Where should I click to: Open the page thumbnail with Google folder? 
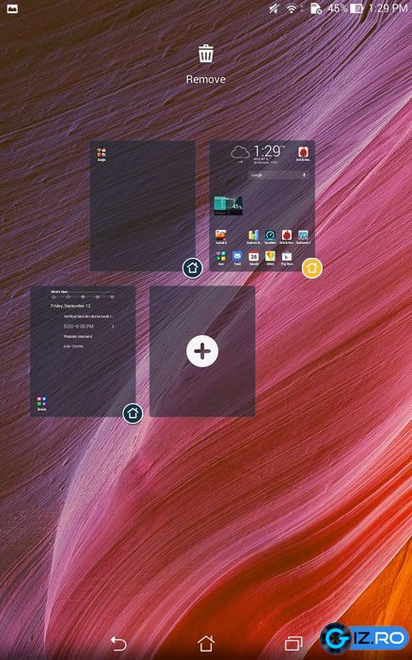tap(143, 206)
